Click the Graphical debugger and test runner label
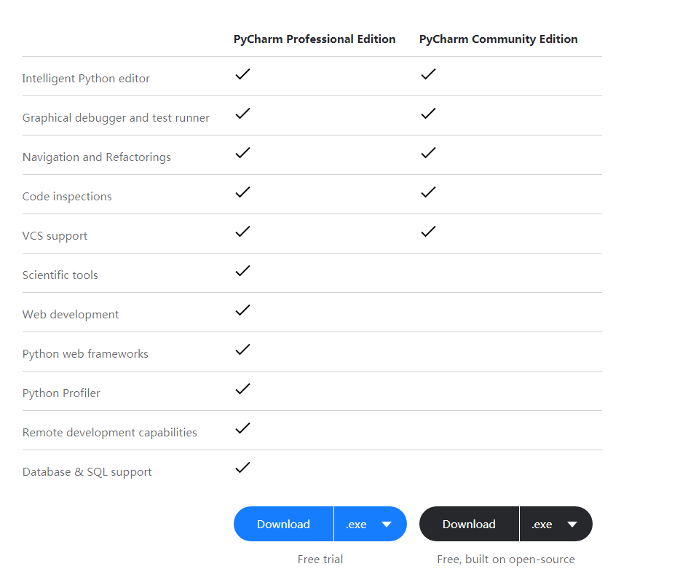The height and width of the screenshot is (577, 680). (x=116, y=118)
